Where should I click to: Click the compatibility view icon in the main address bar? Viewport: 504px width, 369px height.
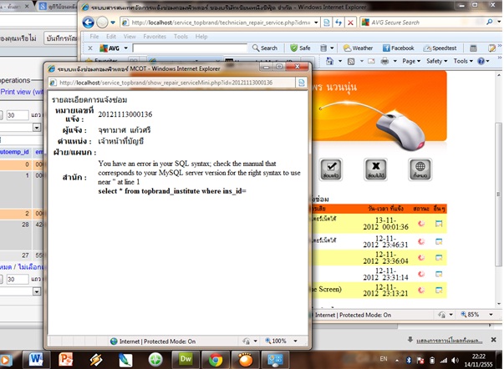[327, 23]
